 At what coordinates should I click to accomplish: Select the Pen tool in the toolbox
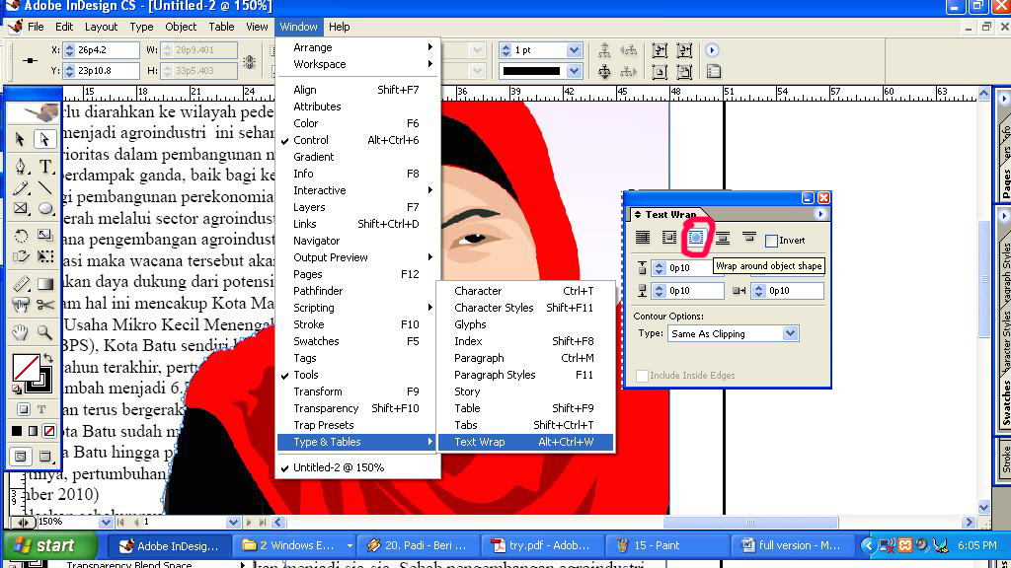tap(20, 166)
